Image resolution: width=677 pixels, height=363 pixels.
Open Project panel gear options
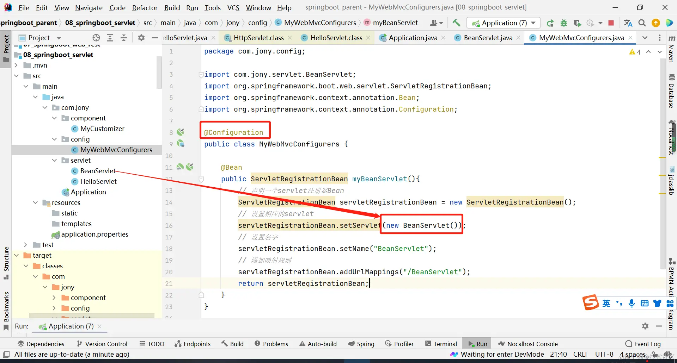[x=141, y=38]
